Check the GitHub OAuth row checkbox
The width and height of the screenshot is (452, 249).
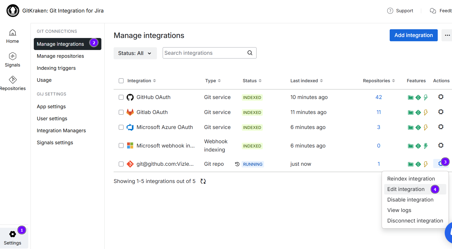(x=121, y=97)
